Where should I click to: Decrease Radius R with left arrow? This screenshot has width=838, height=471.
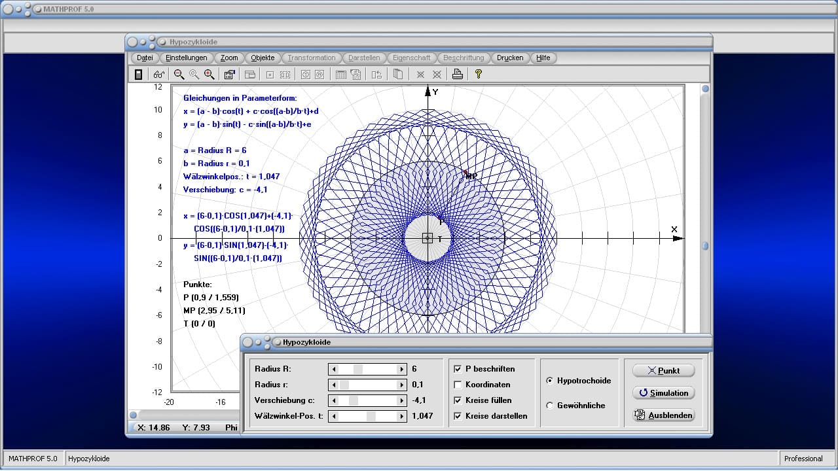click(x=333, y=369)
